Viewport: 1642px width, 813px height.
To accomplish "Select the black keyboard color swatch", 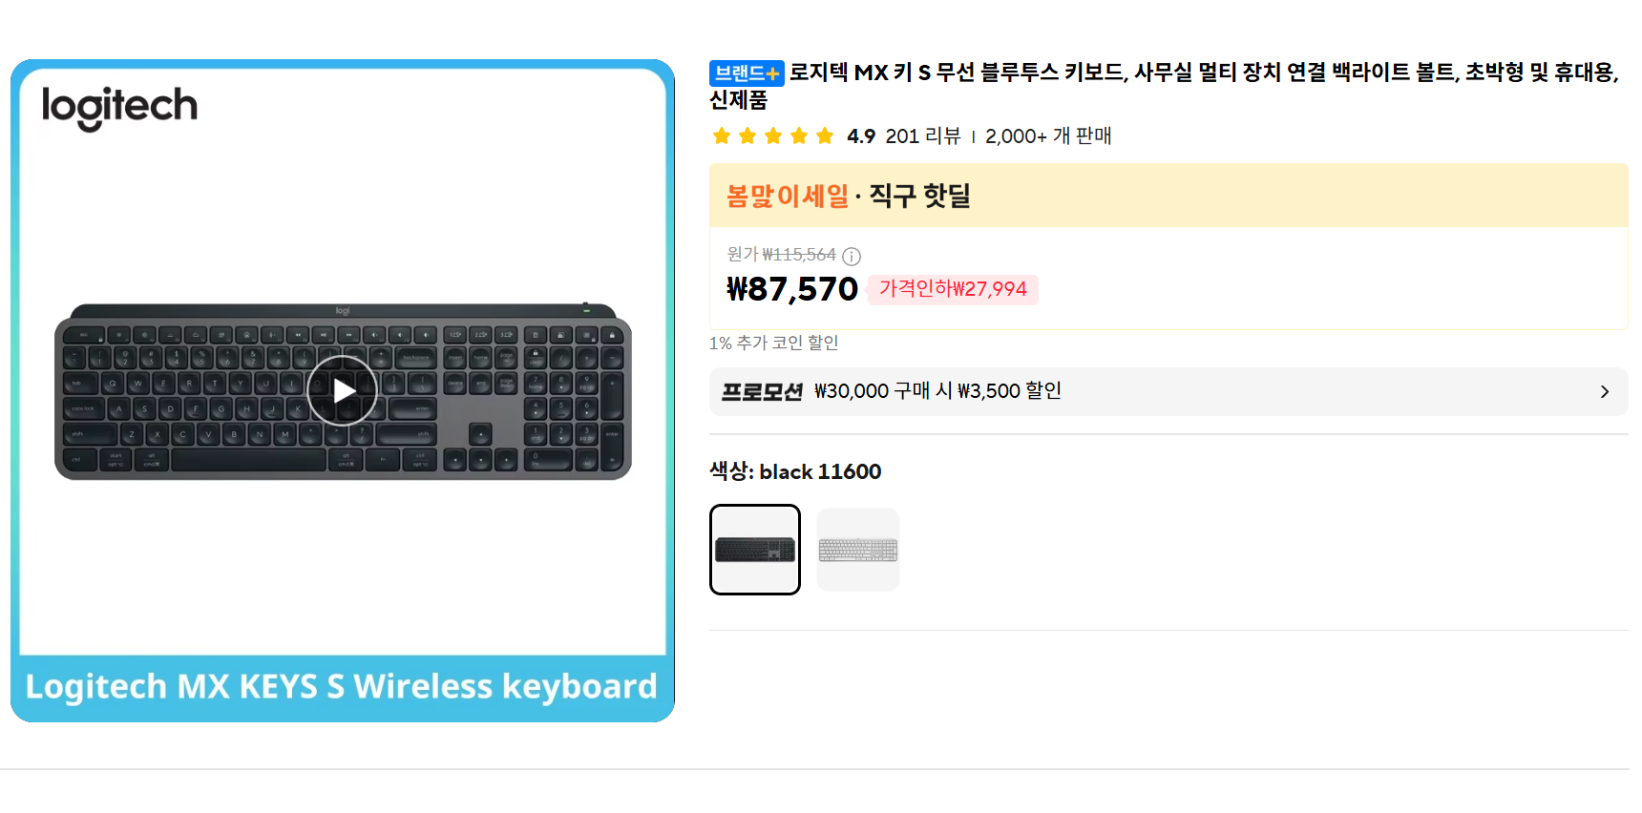I will pos(755,550).
